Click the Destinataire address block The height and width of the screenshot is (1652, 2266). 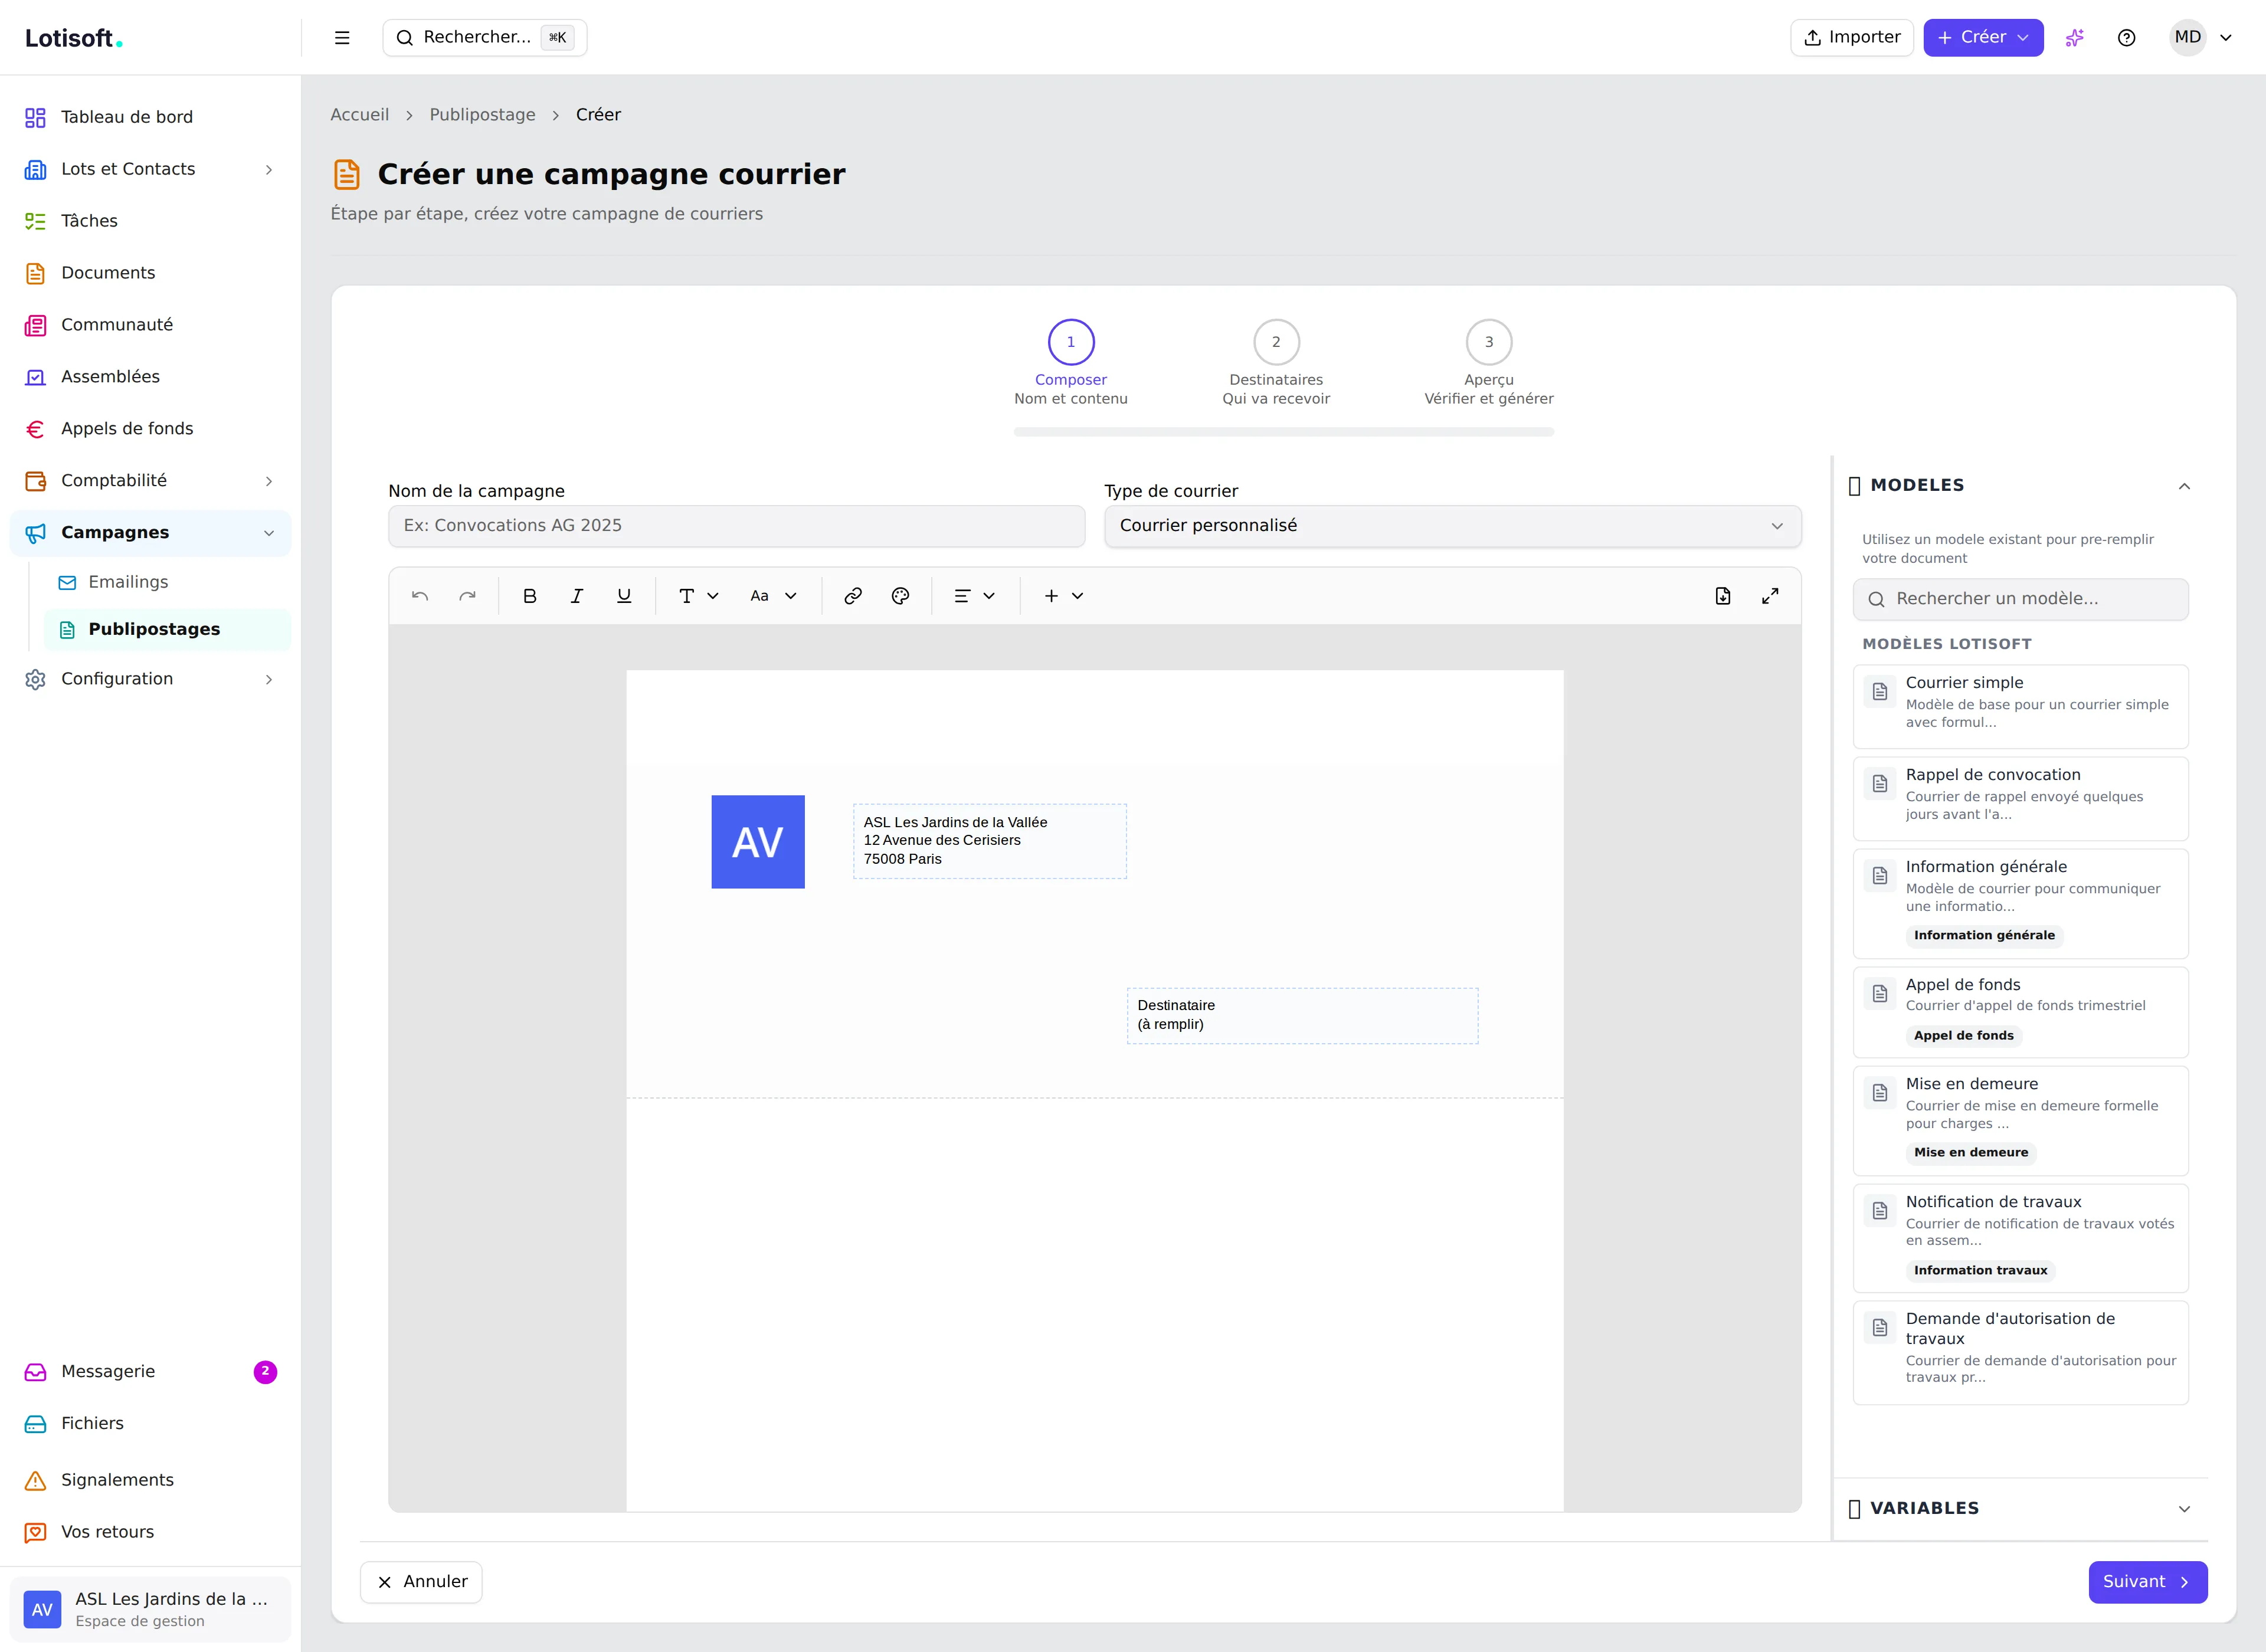pos(1302,1016)
